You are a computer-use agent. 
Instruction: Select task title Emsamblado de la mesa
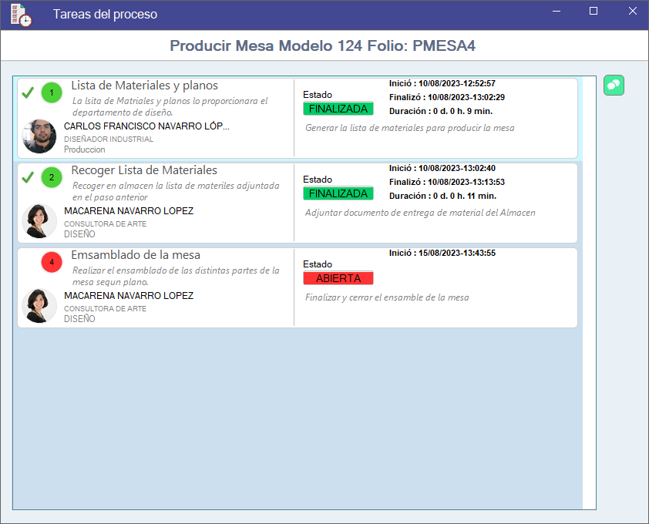(x=136, y=255)
